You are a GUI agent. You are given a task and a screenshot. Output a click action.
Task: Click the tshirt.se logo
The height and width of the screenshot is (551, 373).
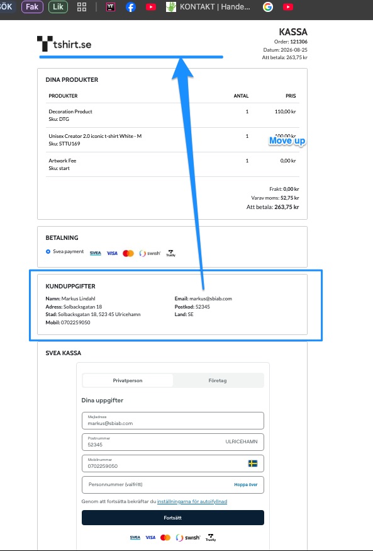point(64,43)
